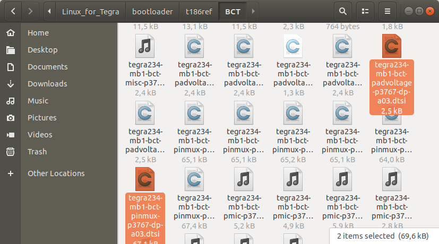Click the Trash bin icon in sidebar

tap(11, 152)
